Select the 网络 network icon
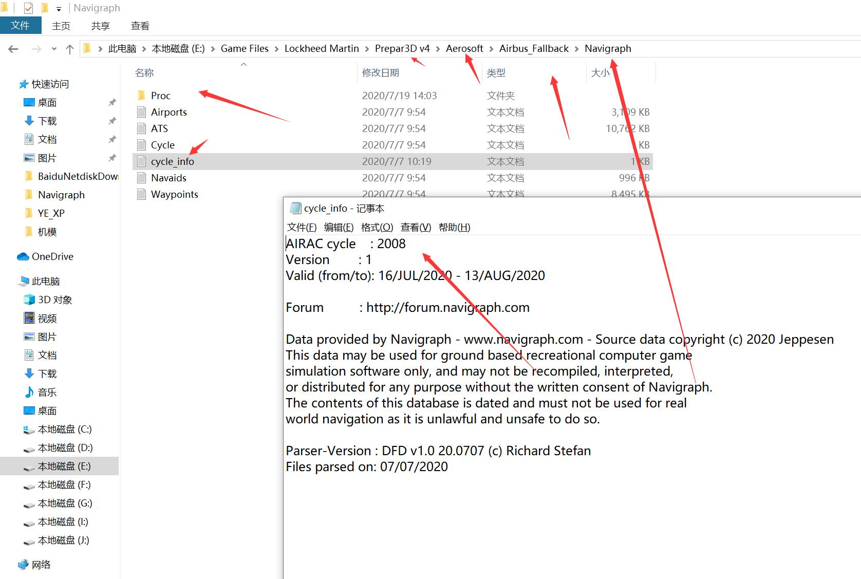The image size is (861, 579). [23, 565]
